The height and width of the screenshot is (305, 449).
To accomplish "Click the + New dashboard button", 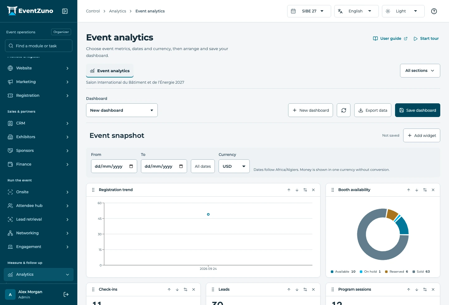I will point(311,110).
